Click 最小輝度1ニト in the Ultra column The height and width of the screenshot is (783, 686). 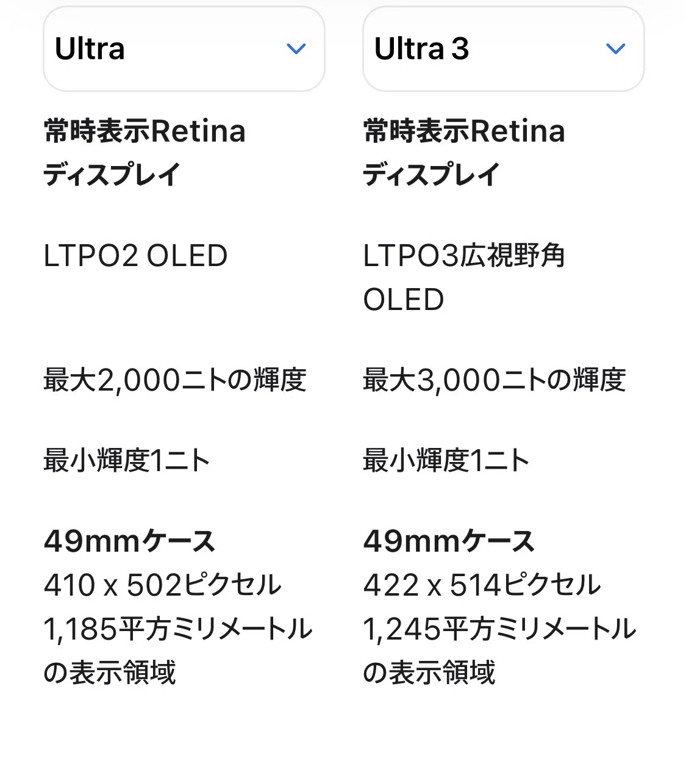(x=127, y=460)
